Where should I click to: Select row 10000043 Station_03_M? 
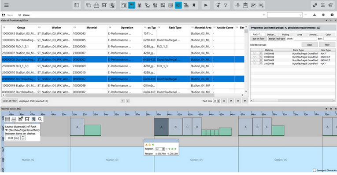pyautogui.click(x=123, y=33)
